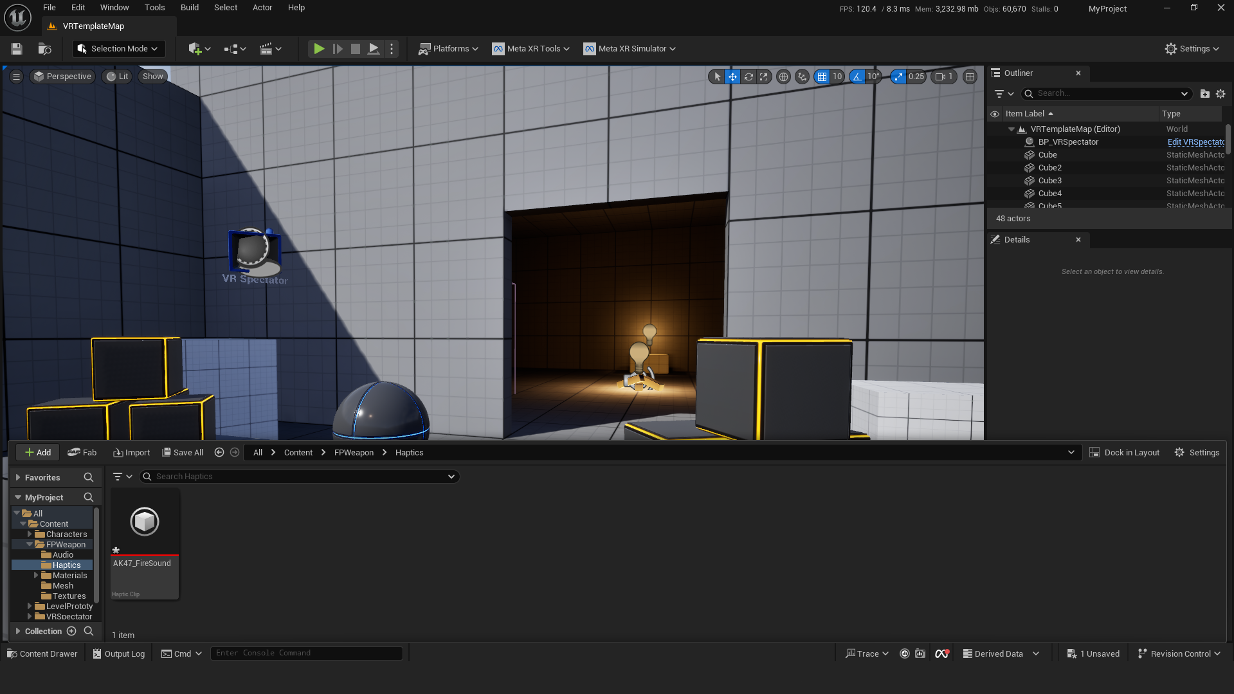Image resolution: width=1234 pixels, height=694 pixels.
Task: Open the Blueprints toolbar dropdown
Action: tap(235, 49)
